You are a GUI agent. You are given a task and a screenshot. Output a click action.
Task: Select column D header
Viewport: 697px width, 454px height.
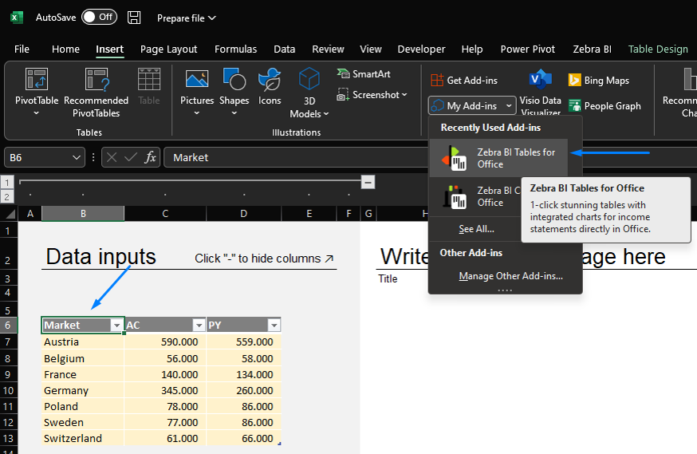click(x=243, y=214)
